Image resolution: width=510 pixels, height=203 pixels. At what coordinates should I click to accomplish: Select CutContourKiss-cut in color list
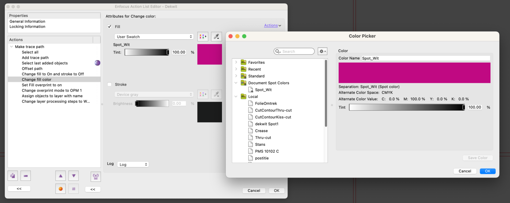(x=273, y=117)
